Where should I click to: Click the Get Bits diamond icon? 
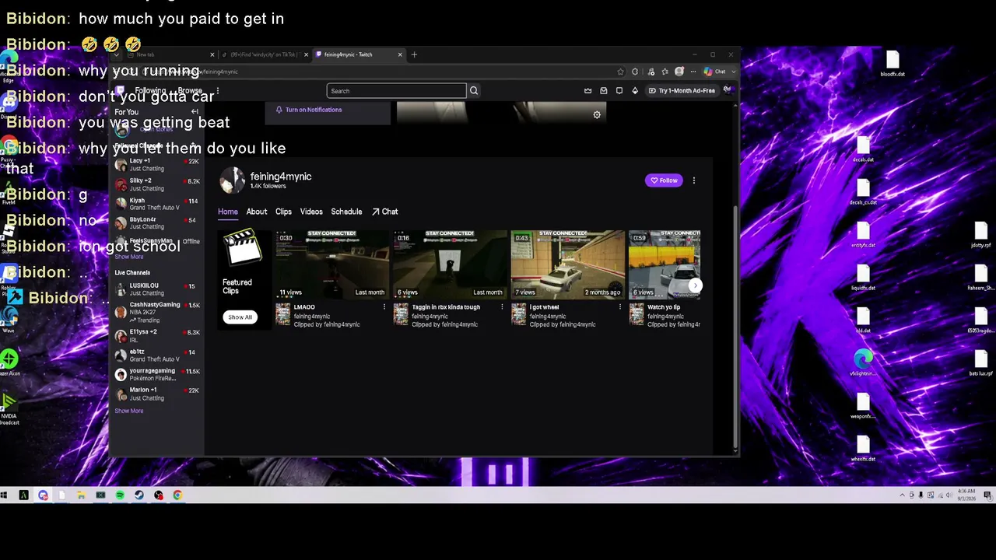(x=634, y=91)
